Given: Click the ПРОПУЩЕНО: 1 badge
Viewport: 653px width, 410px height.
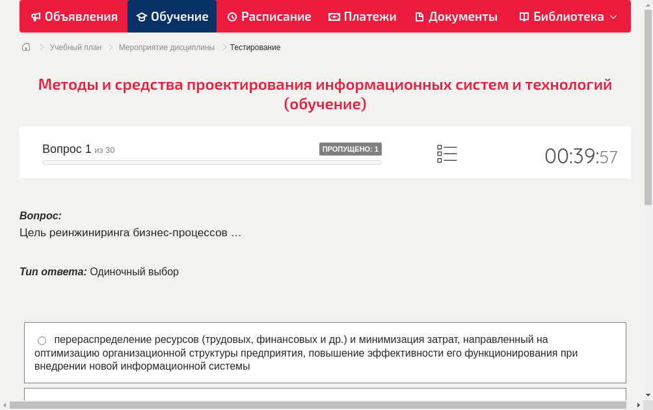Looking at the screenshot, I should pos(350,148).
